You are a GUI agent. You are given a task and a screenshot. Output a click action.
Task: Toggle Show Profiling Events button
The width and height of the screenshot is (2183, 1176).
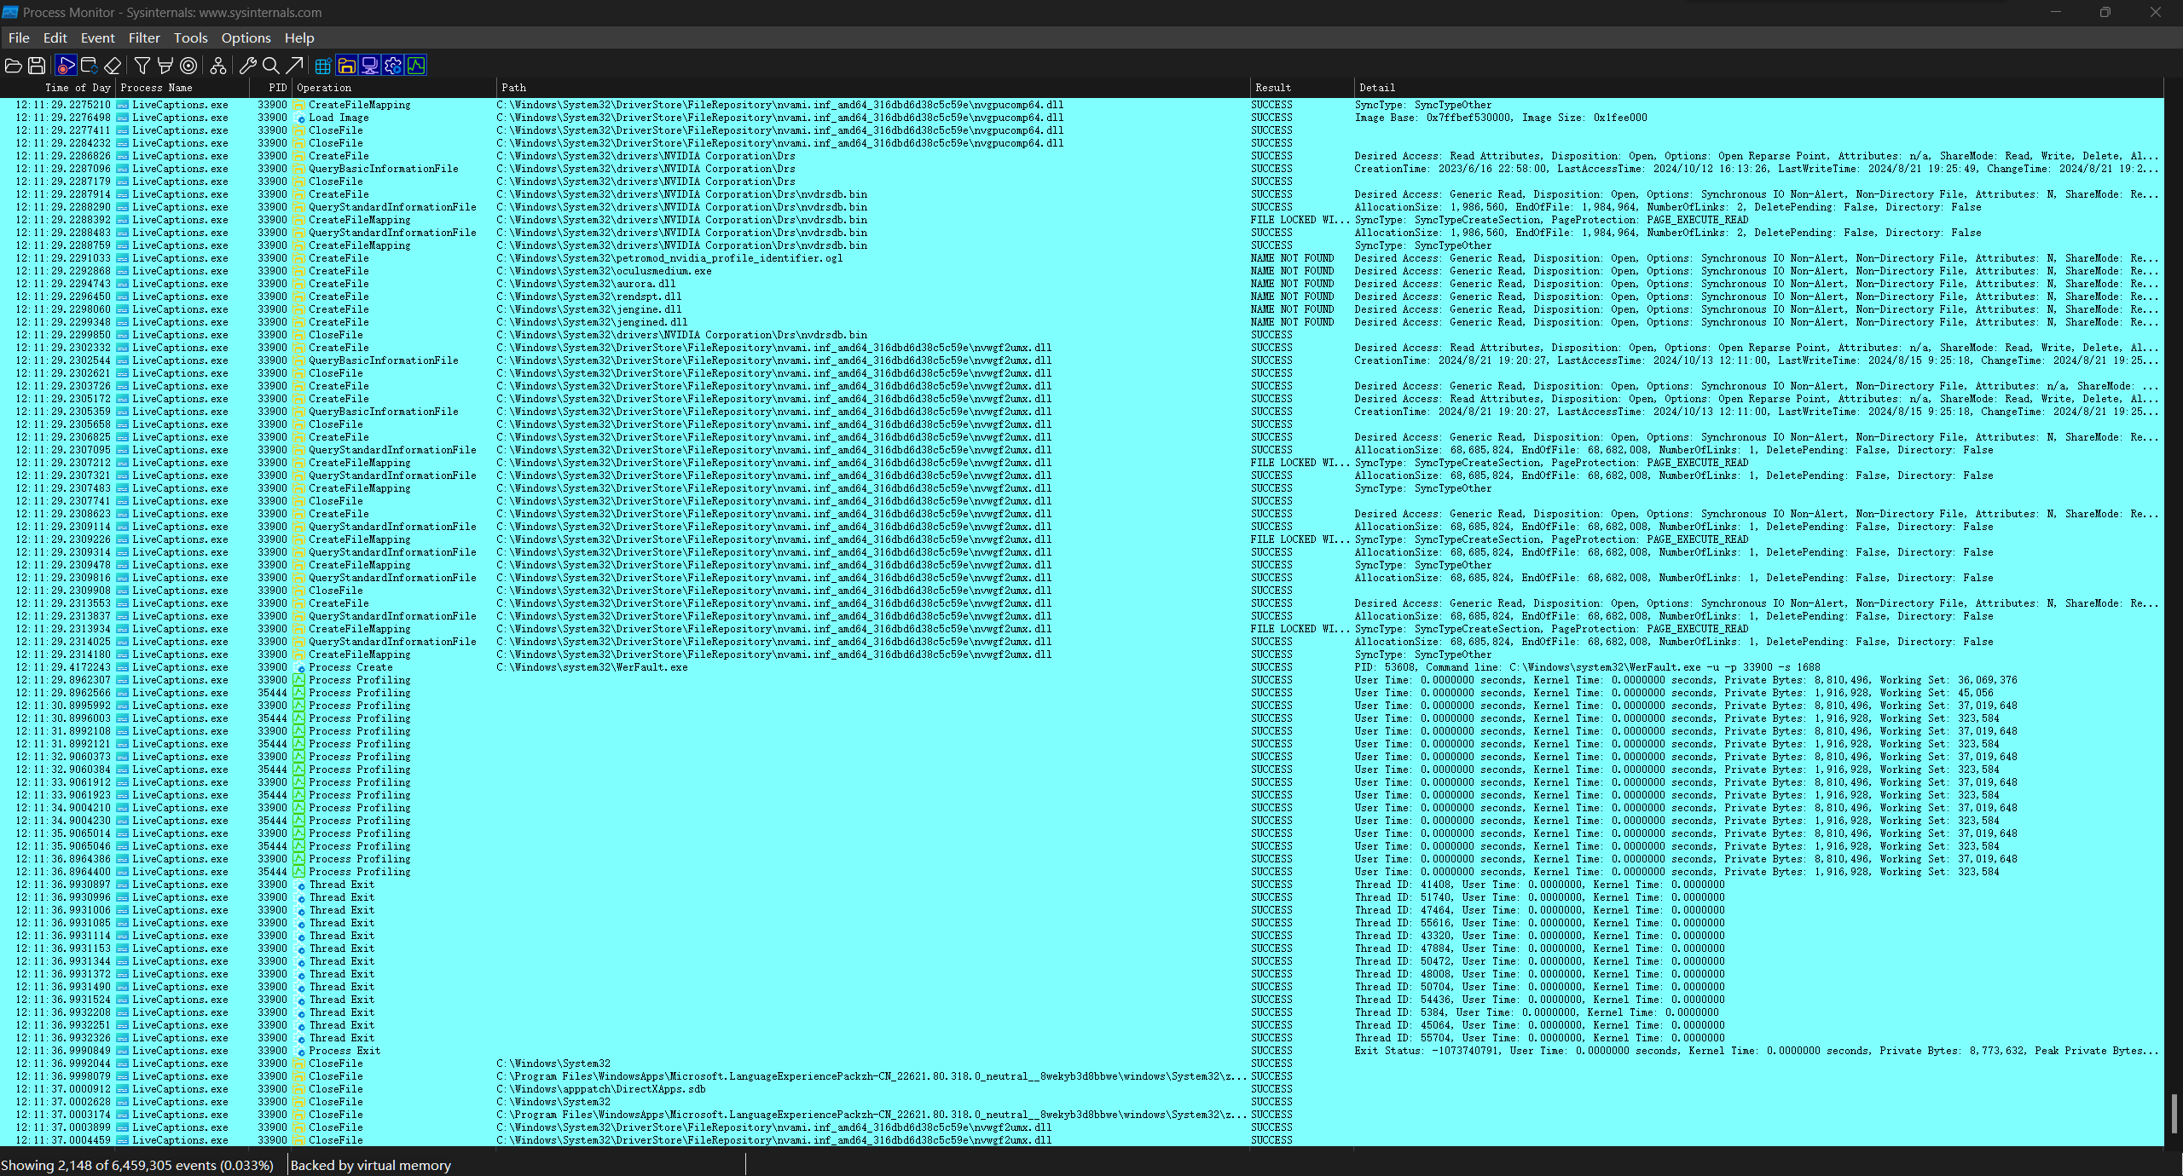[416, 66]
